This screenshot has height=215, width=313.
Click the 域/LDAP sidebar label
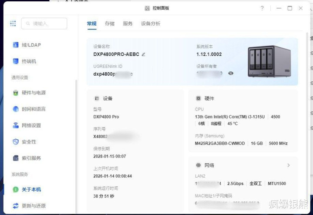pyautogui.click(x=31, y=45)
